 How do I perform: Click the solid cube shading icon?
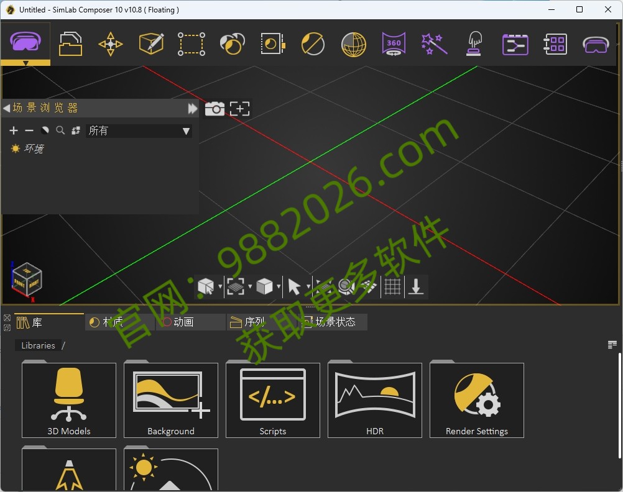[264, 286]
